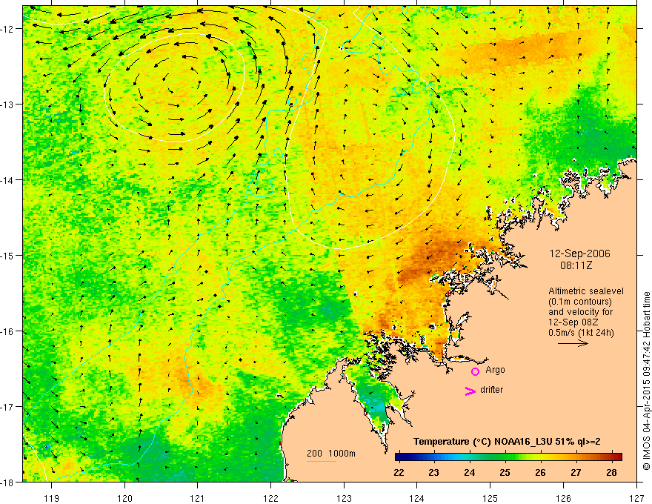Click the date text '12-Sep-2006'
The image size is (652, 504).
580,253
